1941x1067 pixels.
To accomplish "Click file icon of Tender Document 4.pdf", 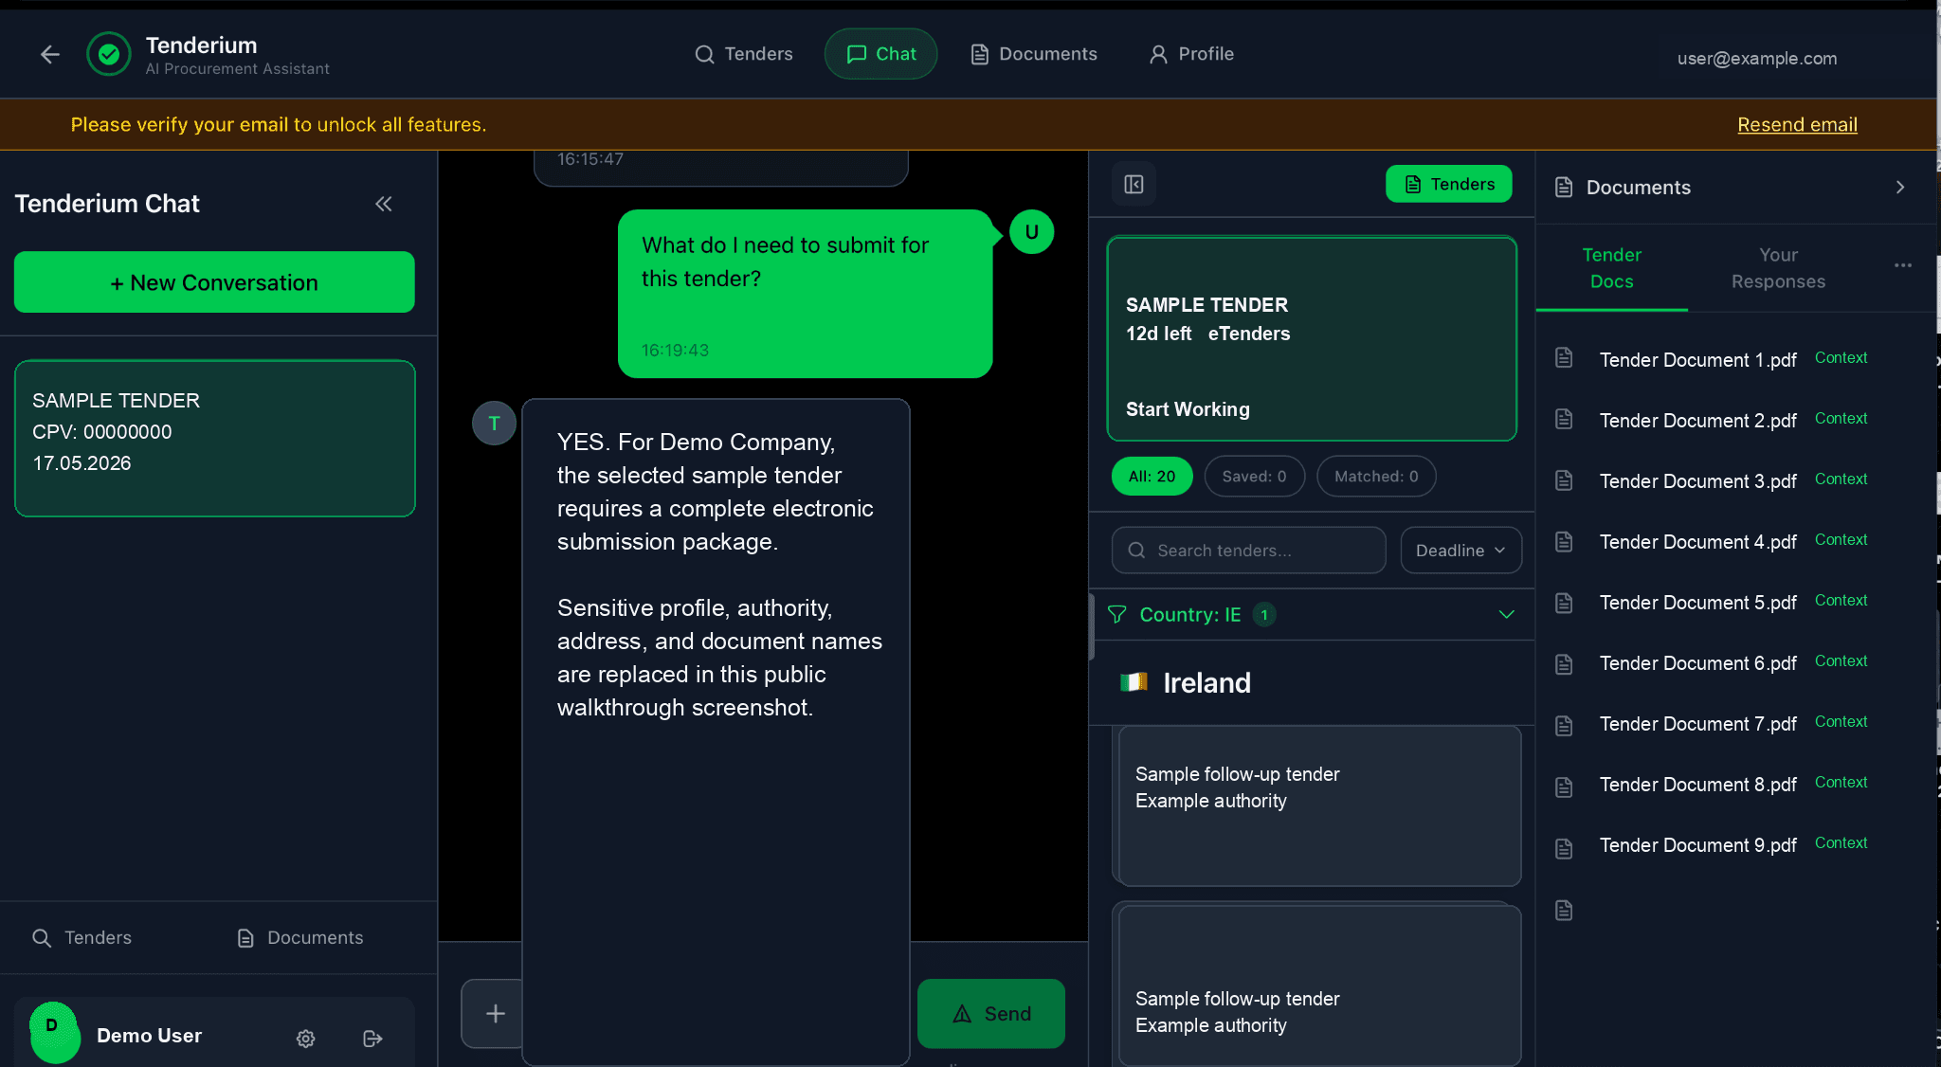I will tap(1564, 541).
